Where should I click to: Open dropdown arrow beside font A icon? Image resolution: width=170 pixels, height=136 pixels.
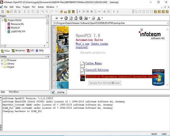[x=102, y=18]
